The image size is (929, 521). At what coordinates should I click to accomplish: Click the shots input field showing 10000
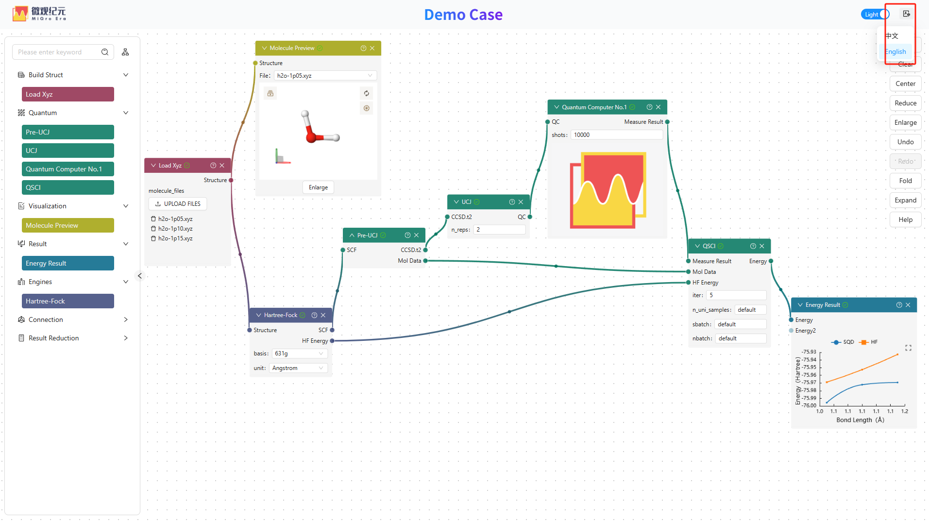tap(616, 135)
